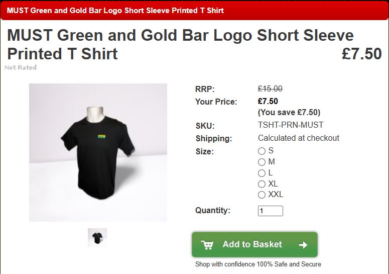Click the large black T shirt product image
Viewport: 389px width, 274px height.
pos(98,152)
